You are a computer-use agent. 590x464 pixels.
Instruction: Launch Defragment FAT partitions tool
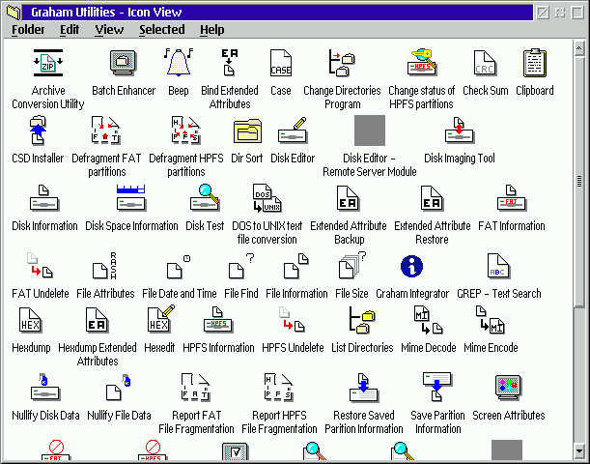point(104,130)
